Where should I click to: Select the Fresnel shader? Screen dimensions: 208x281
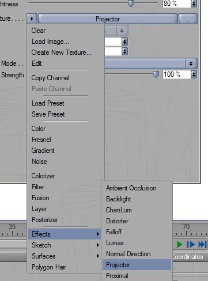[x=41, y=140]
